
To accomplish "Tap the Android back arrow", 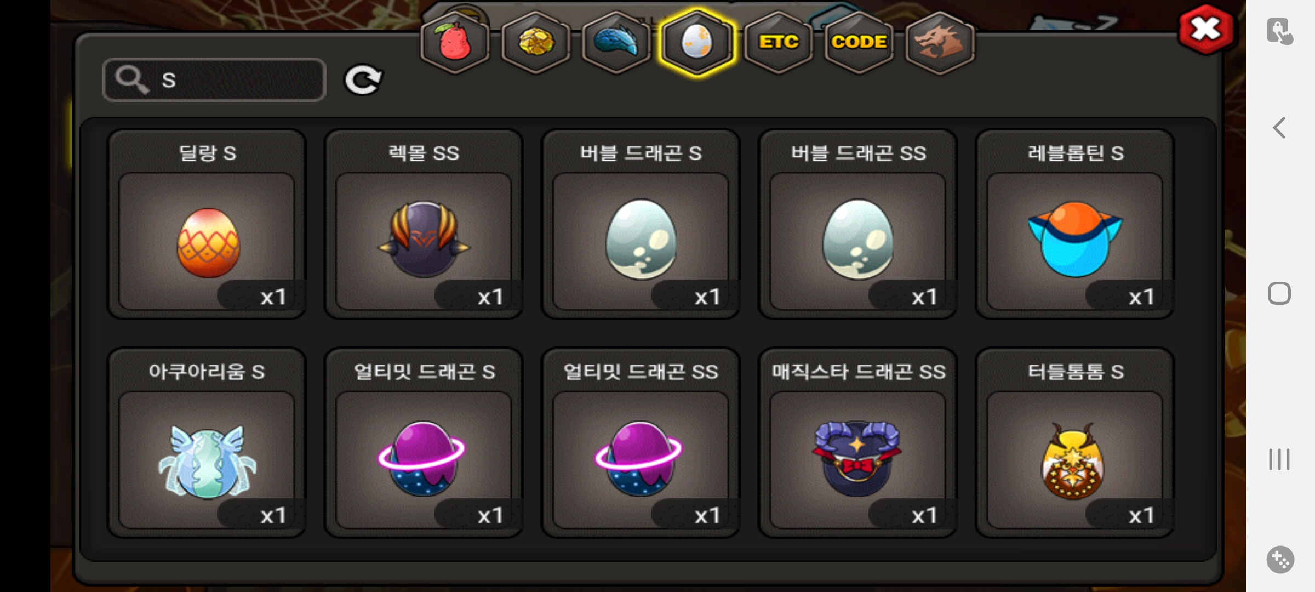I will tap(1279, 128).
